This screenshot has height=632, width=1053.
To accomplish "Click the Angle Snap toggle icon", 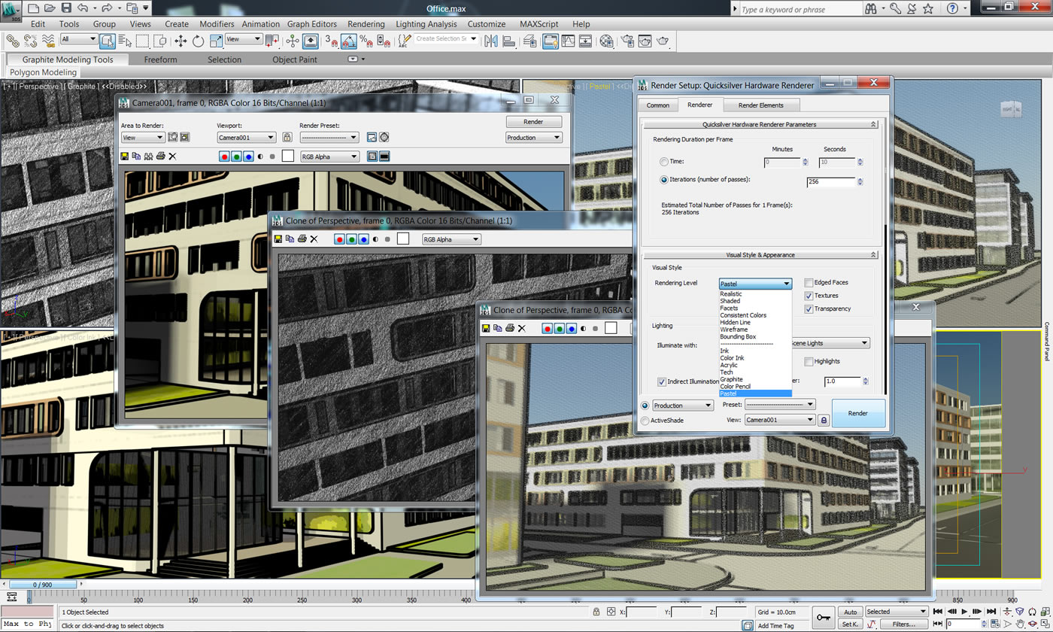I will (x=348, y=41).
